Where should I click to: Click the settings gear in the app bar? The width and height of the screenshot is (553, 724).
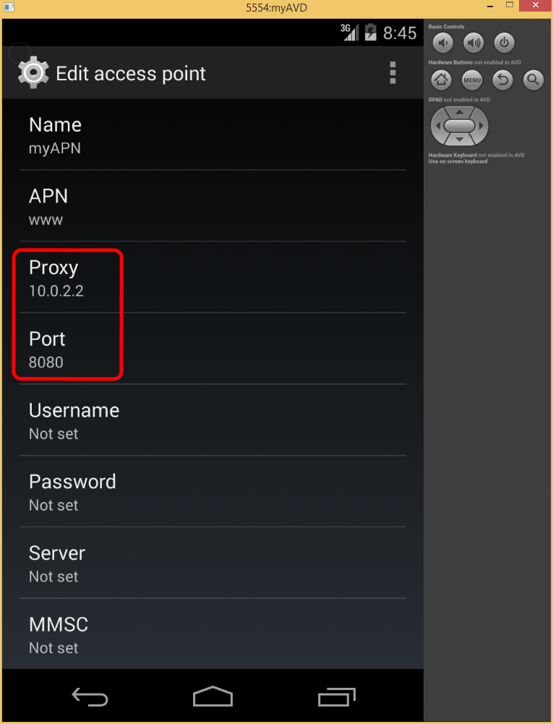[33, 72]
